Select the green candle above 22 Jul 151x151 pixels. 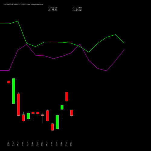57,122
